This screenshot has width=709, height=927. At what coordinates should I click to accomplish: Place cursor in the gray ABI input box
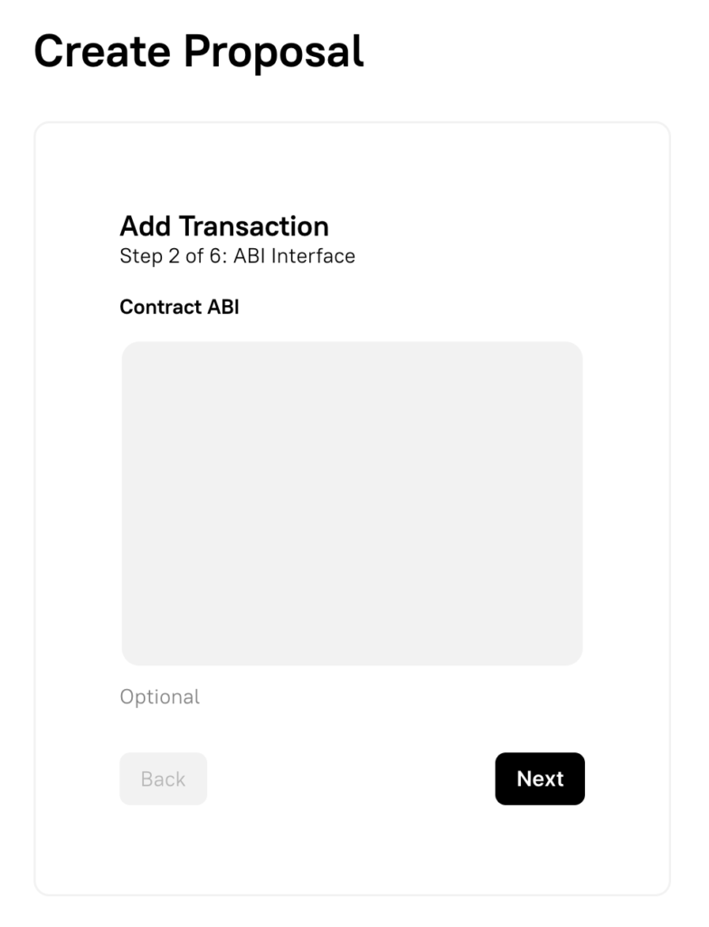pos(352,503)
